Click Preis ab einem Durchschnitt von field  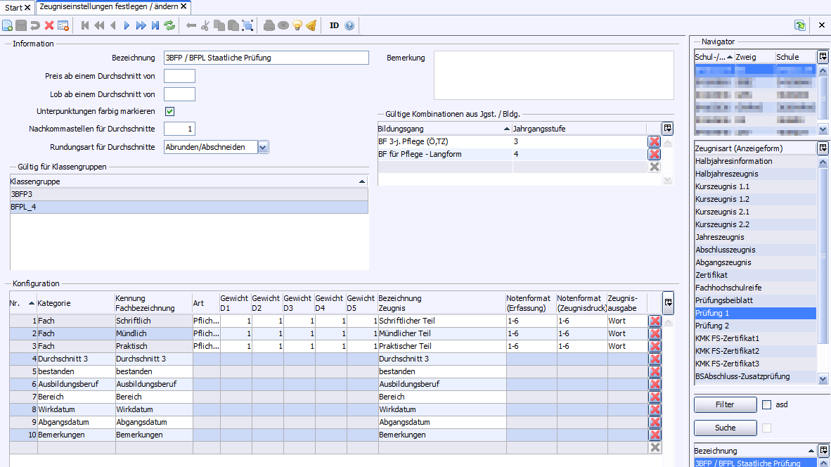(x=180, y=76)
